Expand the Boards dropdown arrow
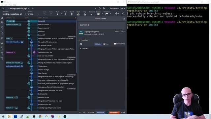The image size is (211, 119). [x=102, y=14]
